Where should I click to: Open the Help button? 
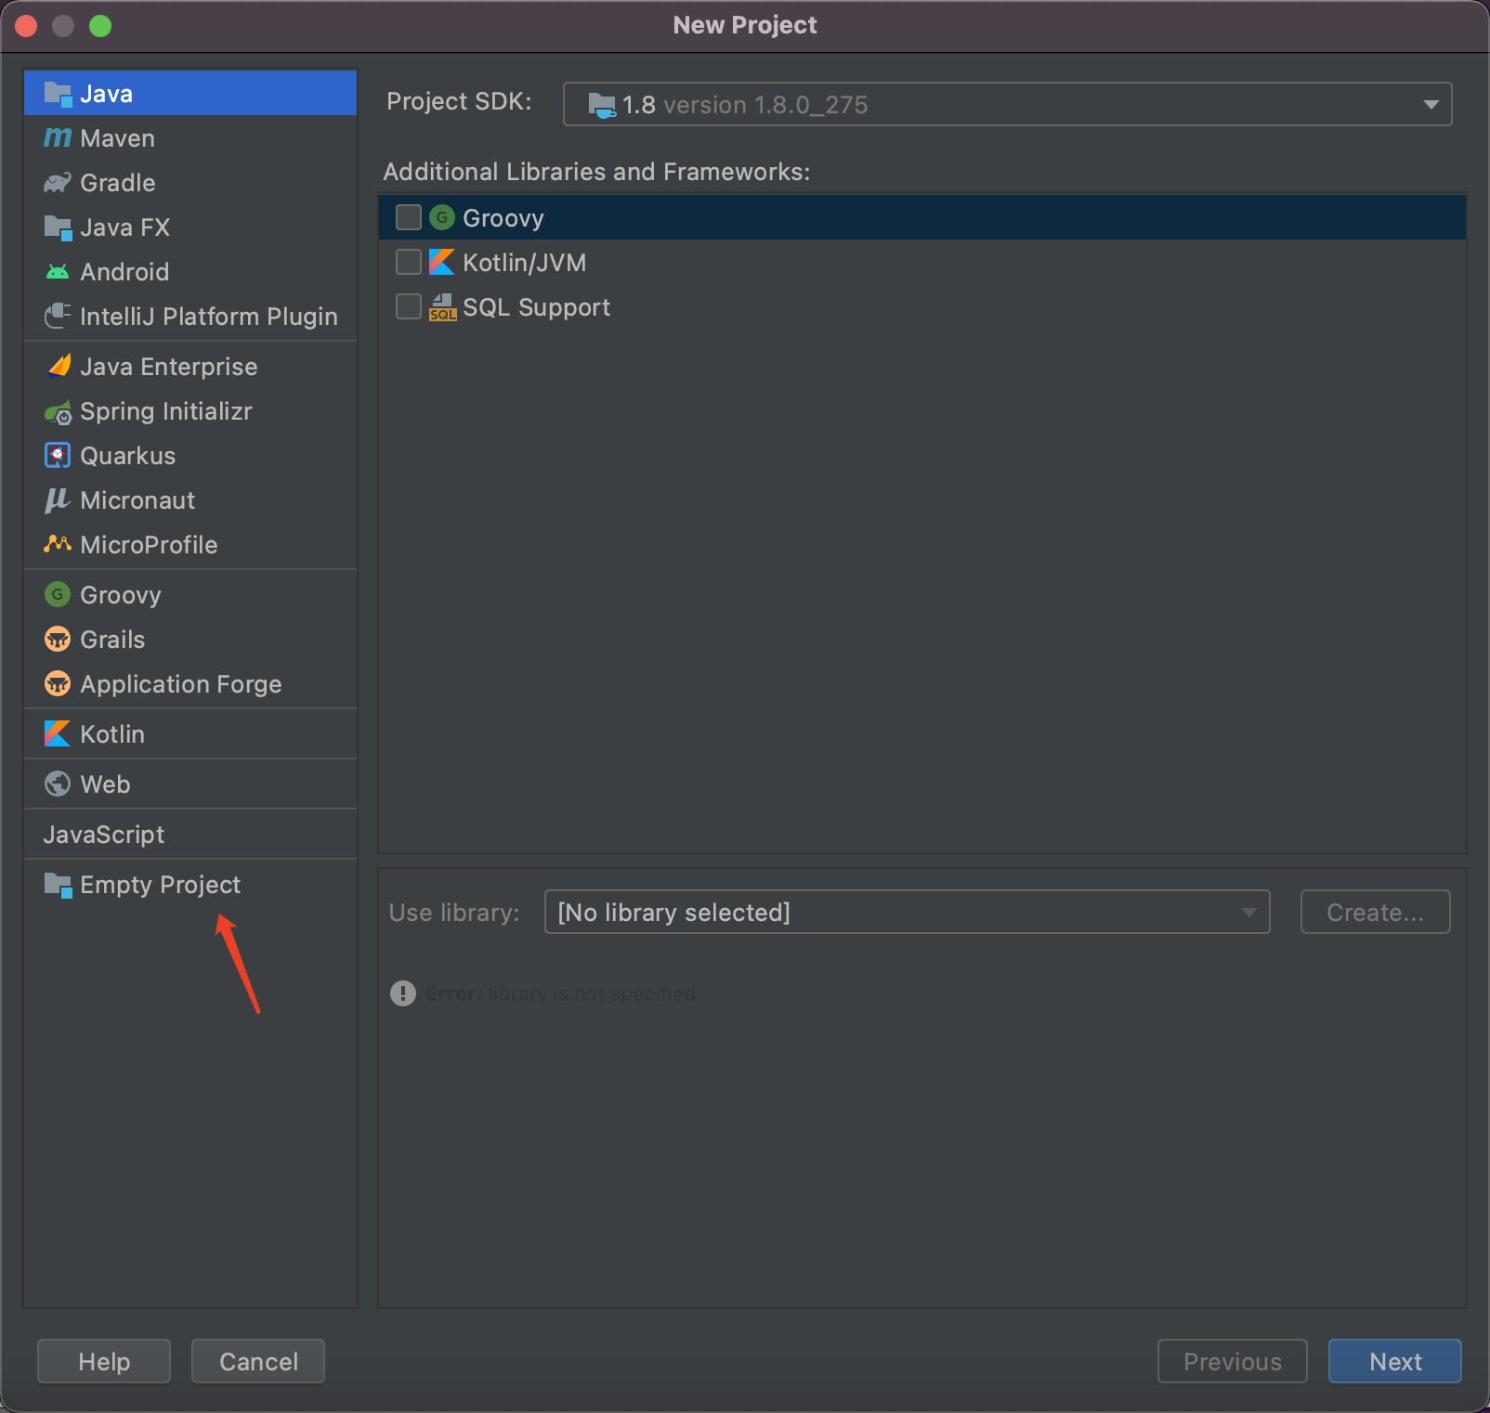104,1361
